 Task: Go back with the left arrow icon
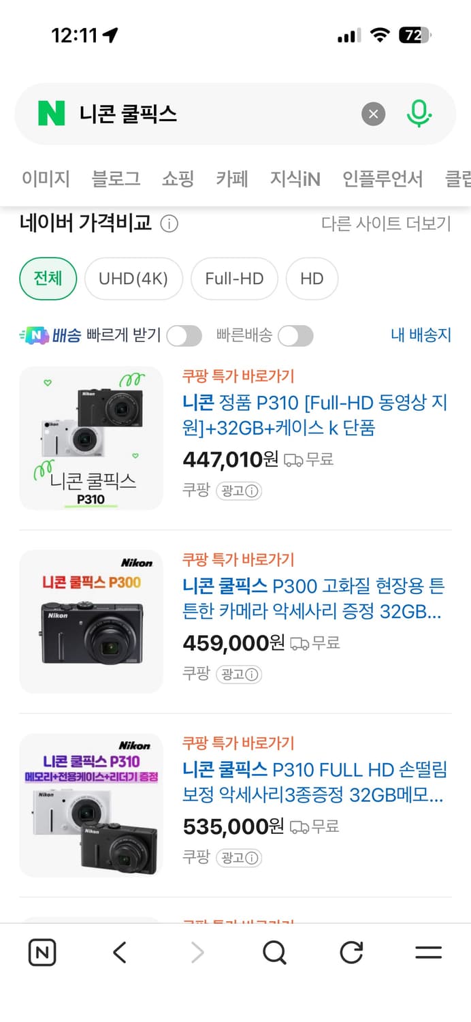pos(119,952)
